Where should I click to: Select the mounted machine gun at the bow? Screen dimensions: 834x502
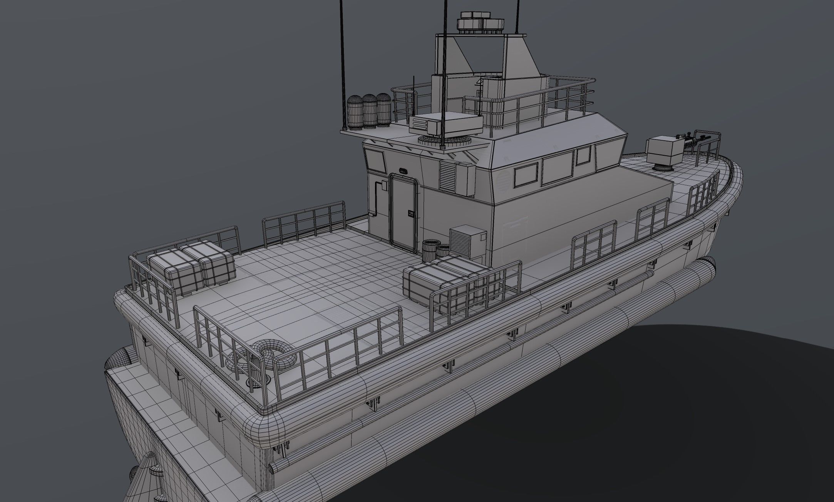(693, 140)
